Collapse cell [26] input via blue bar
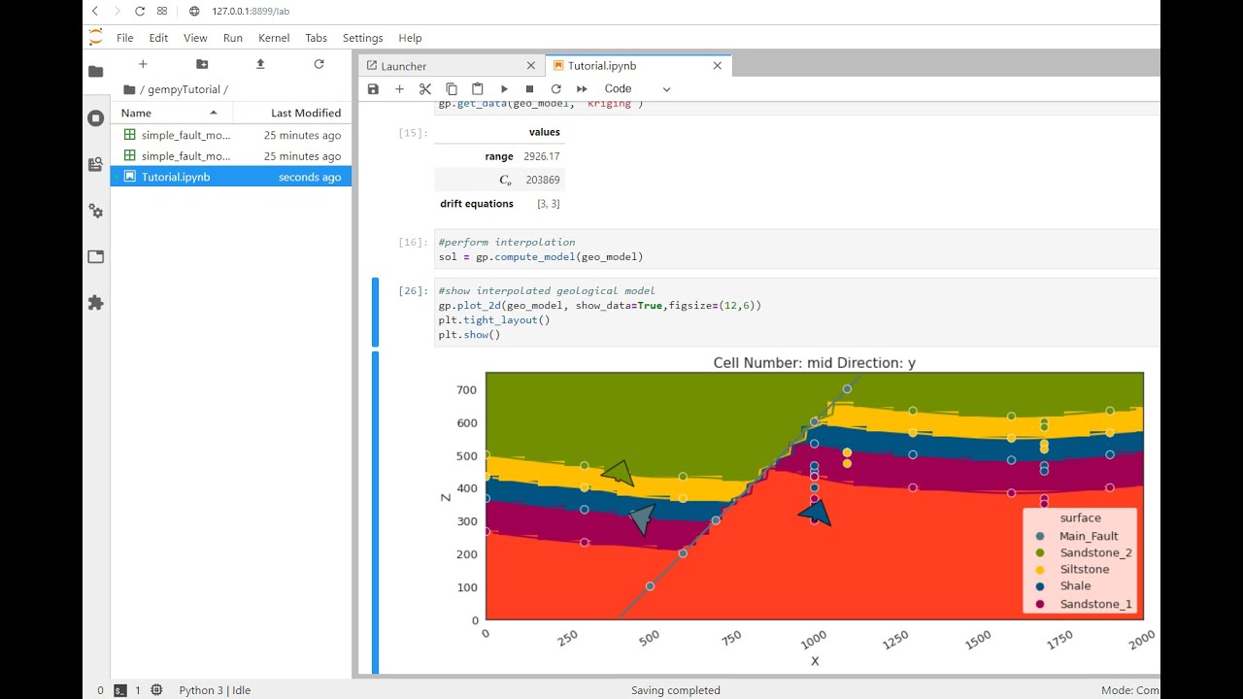The width and height of the screenshot is (1243, 699). [x=376, y=313]
